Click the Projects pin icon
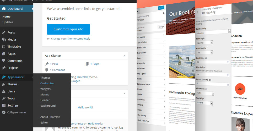Screen dimensions: 253x131 pos(4,68)
